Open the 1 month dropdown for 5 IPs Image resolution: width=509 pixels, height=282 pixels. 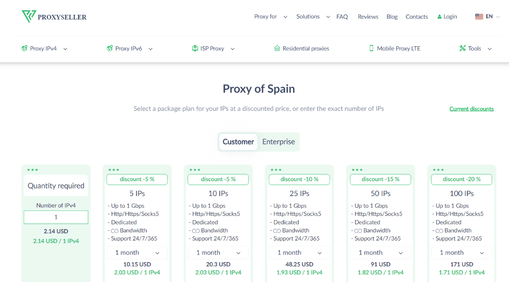[x=137, y=253]
